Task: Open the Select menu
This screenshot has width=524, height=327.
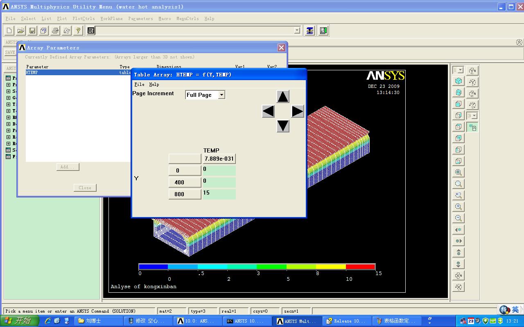Action: click(x=28, y=18)
